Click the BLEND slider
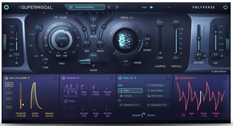Viewport: 233px width, 126px height. pos(93,60)
